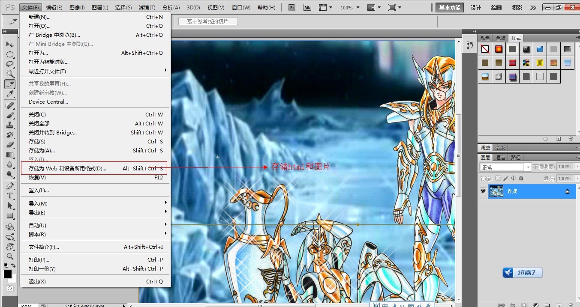Expand the 导入(M) submenu
This screenshot has width=580, height=307.
96,203
